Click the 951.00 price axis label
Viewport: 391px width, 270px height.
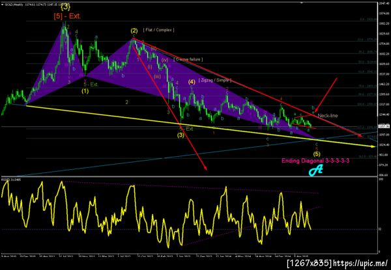tap(383, 155)
